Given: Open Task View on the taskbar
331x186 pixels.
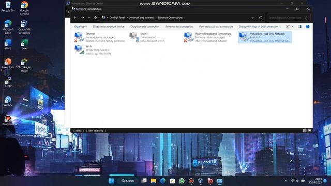Looking at the screenshot, I should pyautogui.click(x=144, y=181).
